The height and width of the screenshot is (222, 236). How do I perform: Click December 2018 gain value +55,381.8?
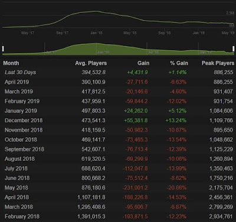click(x=136, y=121)
